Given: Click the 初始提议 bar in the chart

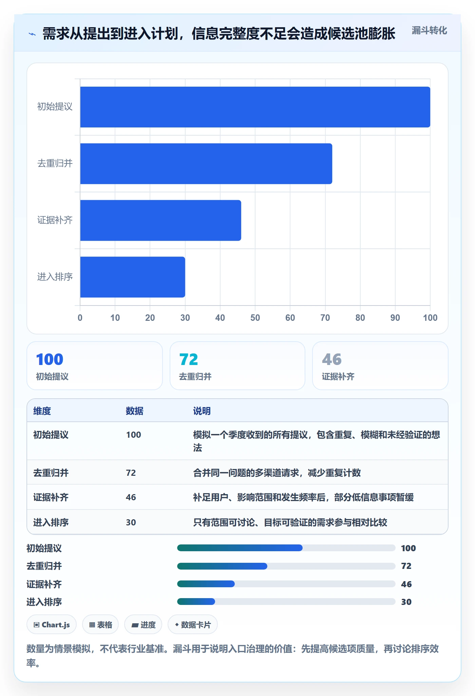Looking at the screenshot, I should pos(255,107).
